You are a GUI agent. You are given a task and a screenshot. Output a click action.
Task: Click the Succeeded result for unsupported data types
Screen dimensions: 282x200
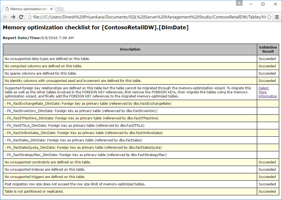(268, 59)
